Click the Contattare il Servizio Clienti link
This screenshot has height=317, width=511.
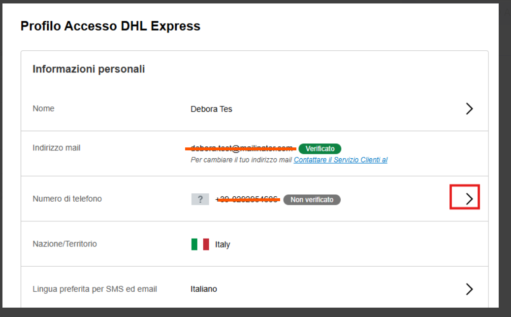click(341, 160)
